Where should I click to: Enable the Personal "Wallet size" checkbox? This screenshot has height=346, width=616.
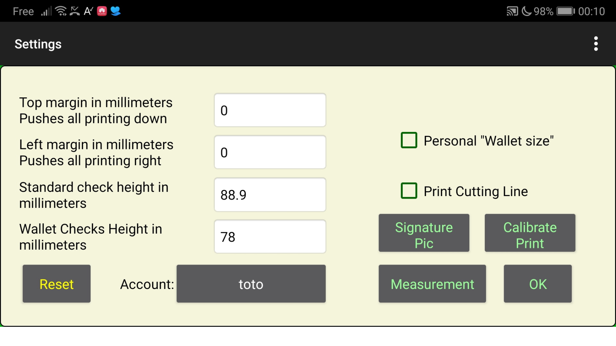409,140
